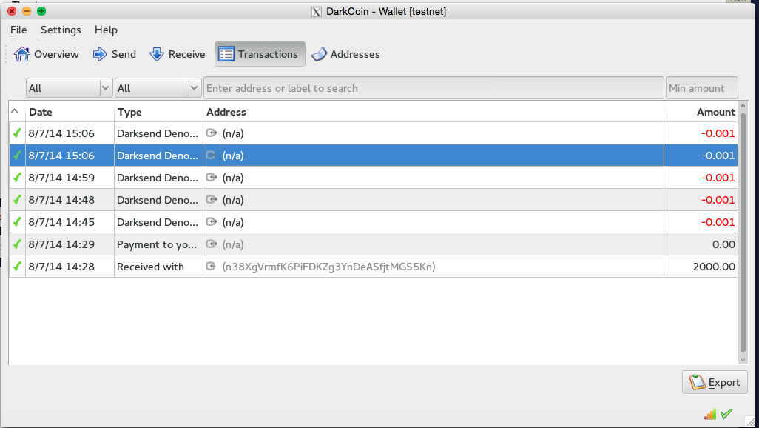759x428 pixels.
Task: Select the 2000.00 amount cell
Action: point(701,267)
